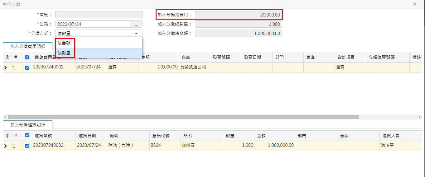Screen dimensions: 425x177
Task: Uncheck the checkbox for expense row 202307240001
Action: click(27, 68)
